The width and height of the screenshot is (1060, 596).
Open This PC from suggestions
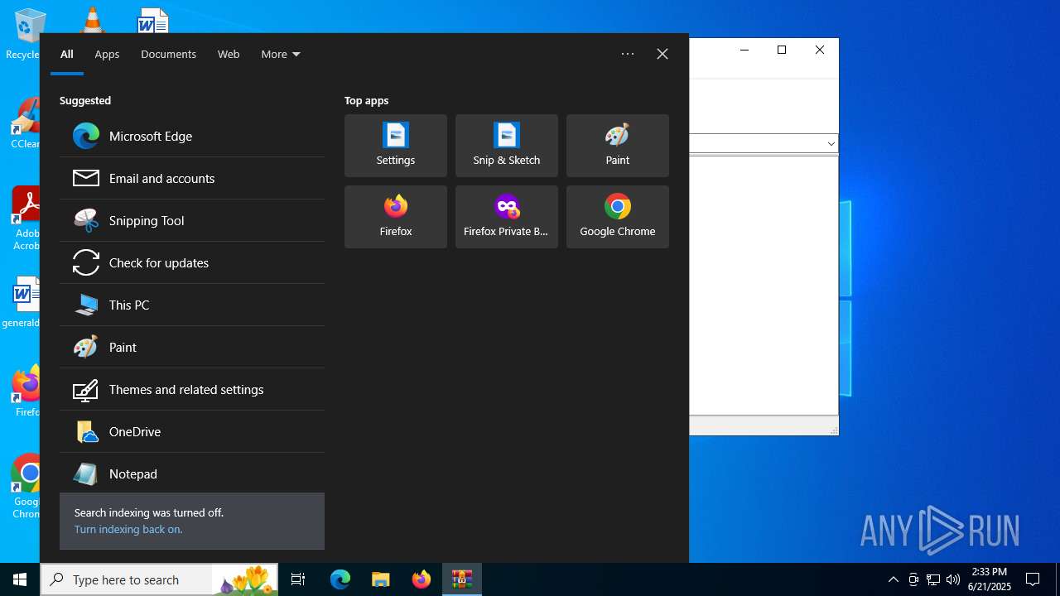[x=192, y=305]
